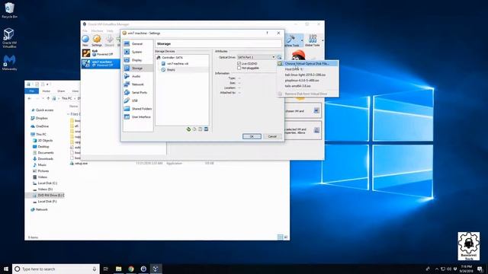Click OK in the Settings dialog

point(252,136)
